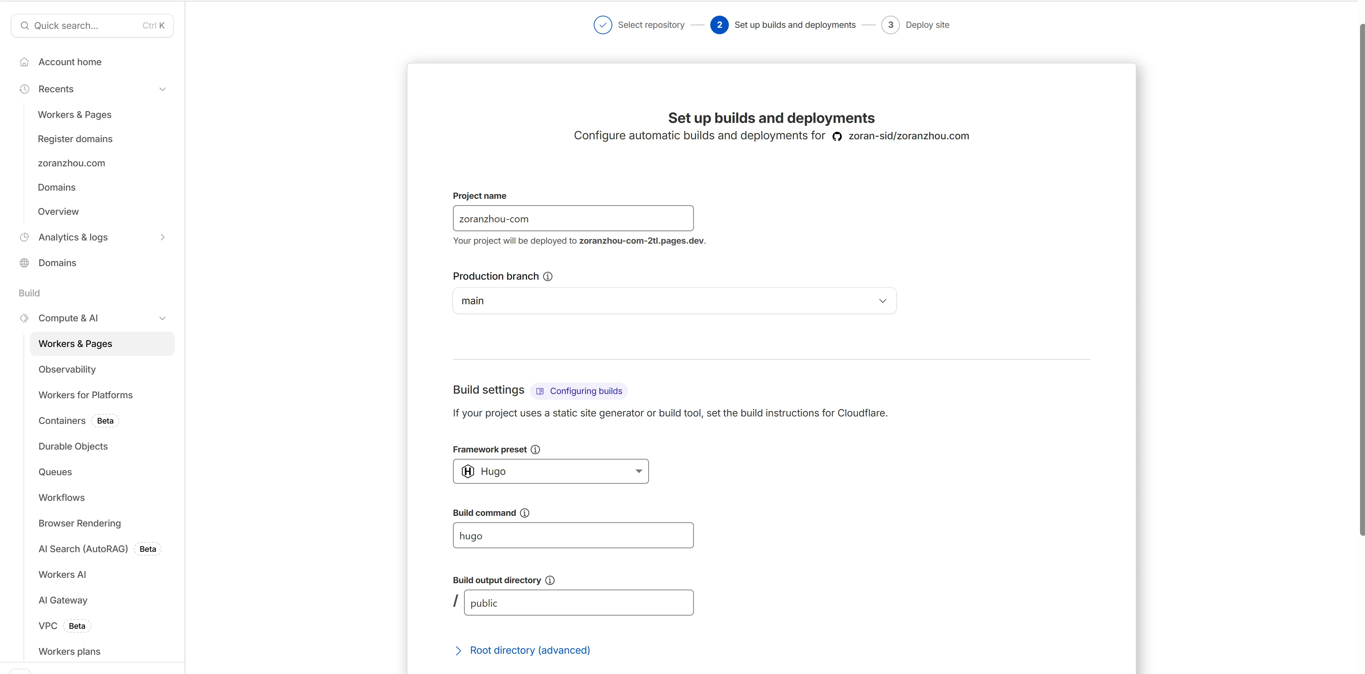Click the Build output directory info icon
This screenshot has height=674, width=1365.
coord(550,580)
